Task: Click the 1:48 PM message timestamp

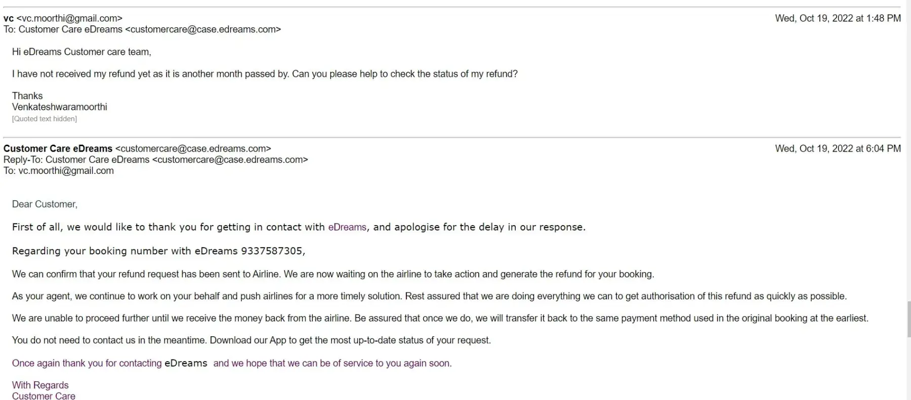Action: click(x=838, y=18)
